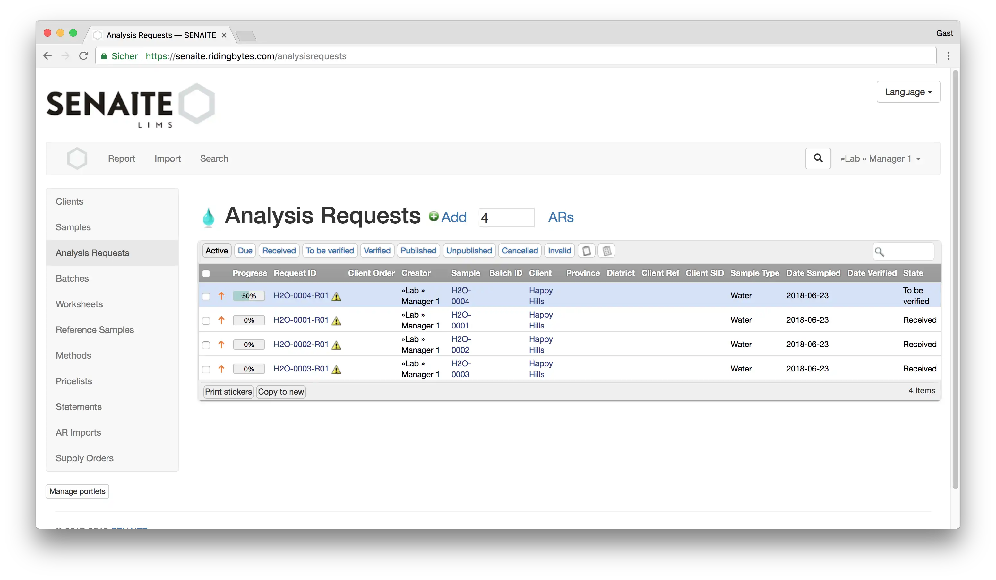Click the Clients sidebar menu item
Viewport: 996px width, 580px height.
click(x=69, y=201)
